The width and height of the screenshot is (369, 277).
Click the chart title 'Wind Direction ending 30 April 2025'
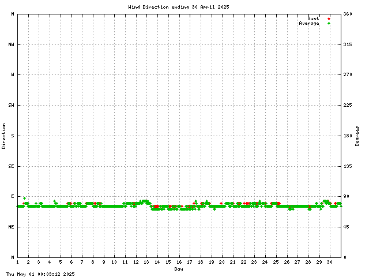click(179, 7)
